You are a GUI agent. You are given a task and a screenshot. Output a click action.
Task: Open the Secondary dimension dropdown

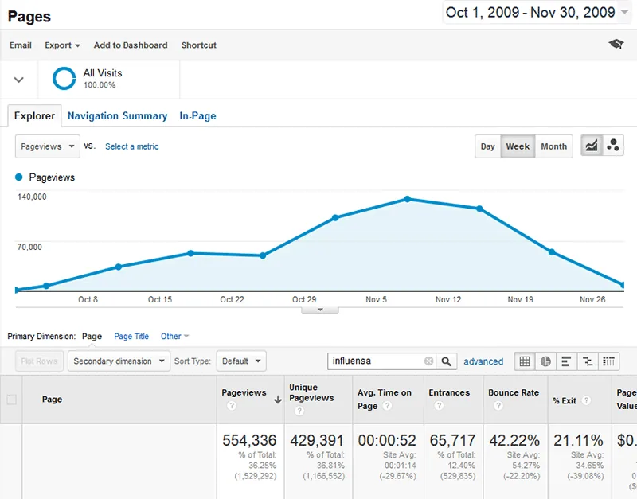(x=119, y=361)
